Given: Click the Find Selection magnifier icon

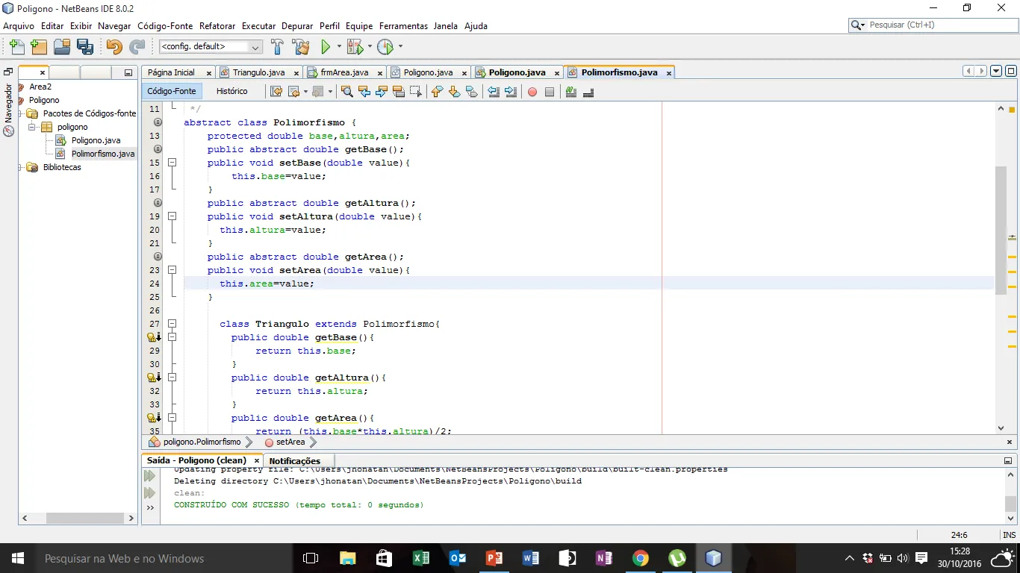Looking at the screenshot, I should 347,92.
